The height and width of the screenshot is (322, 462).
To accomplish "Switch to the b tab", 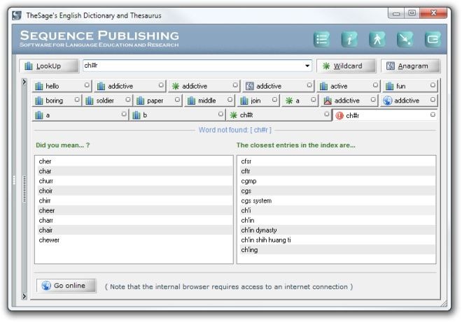I will 177,115.
